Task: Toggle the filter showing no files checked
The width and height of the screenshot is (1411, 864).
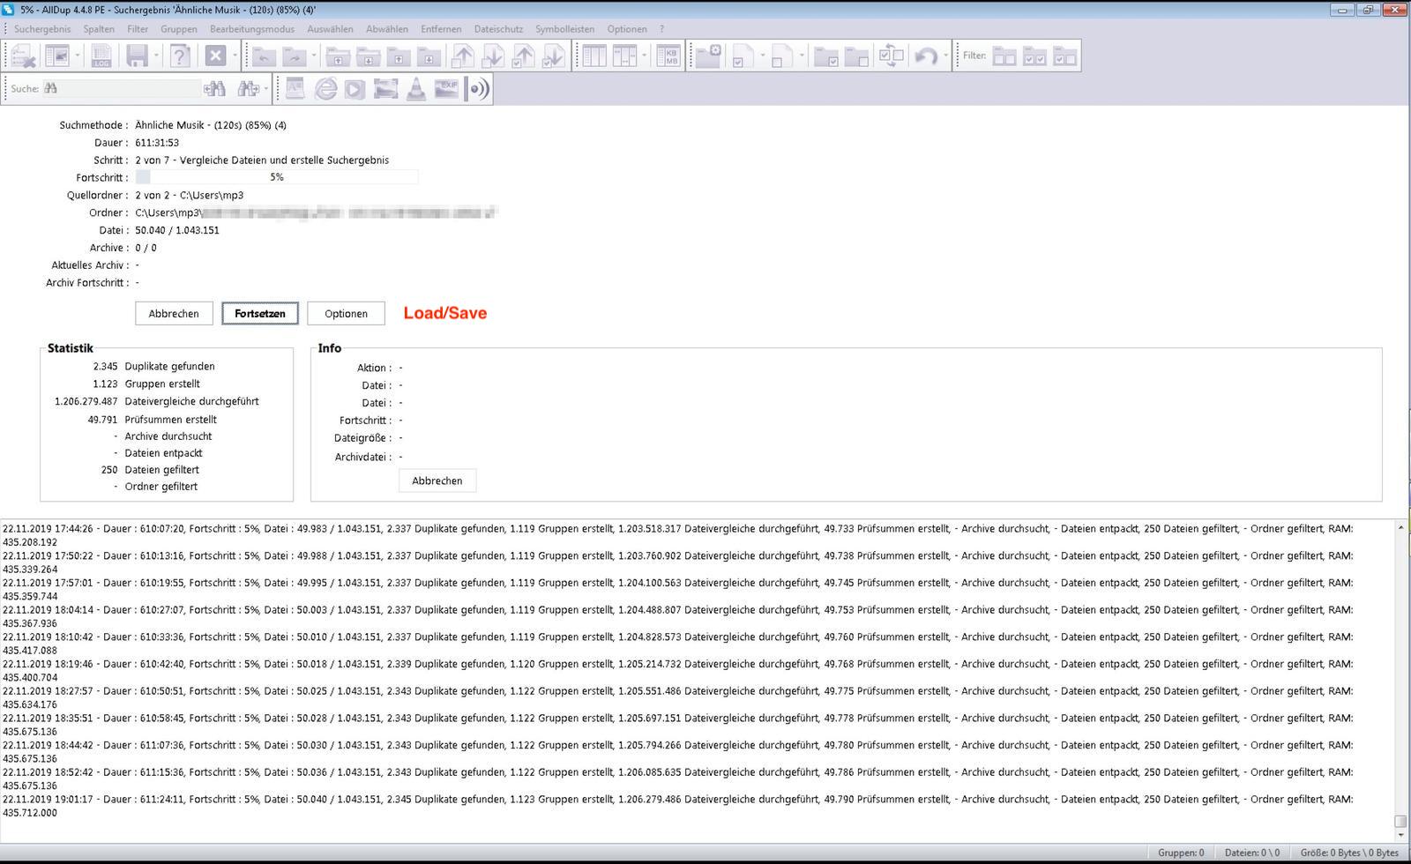Action: 1004,56
